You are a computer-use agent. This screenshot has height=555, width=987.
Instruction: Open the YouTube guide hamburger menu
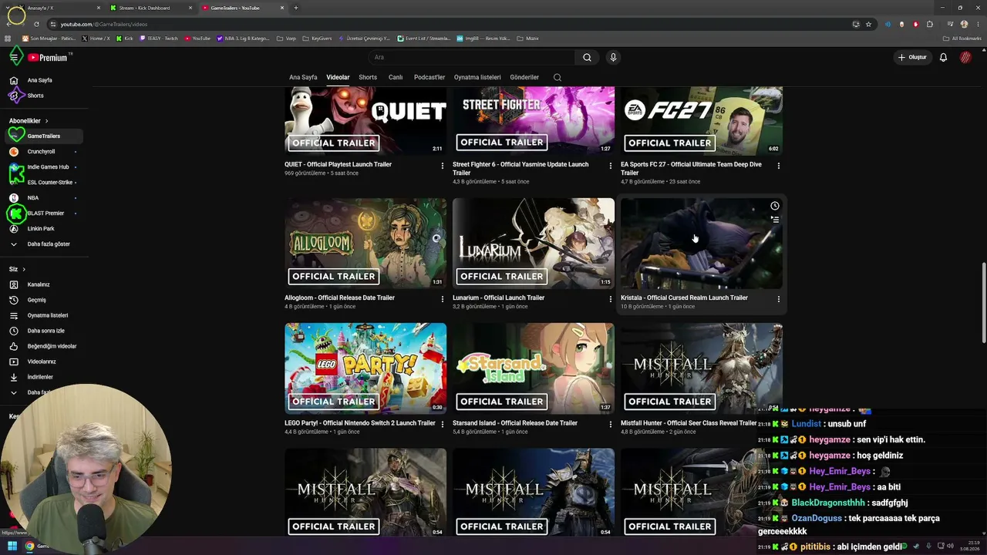(14, 57)
